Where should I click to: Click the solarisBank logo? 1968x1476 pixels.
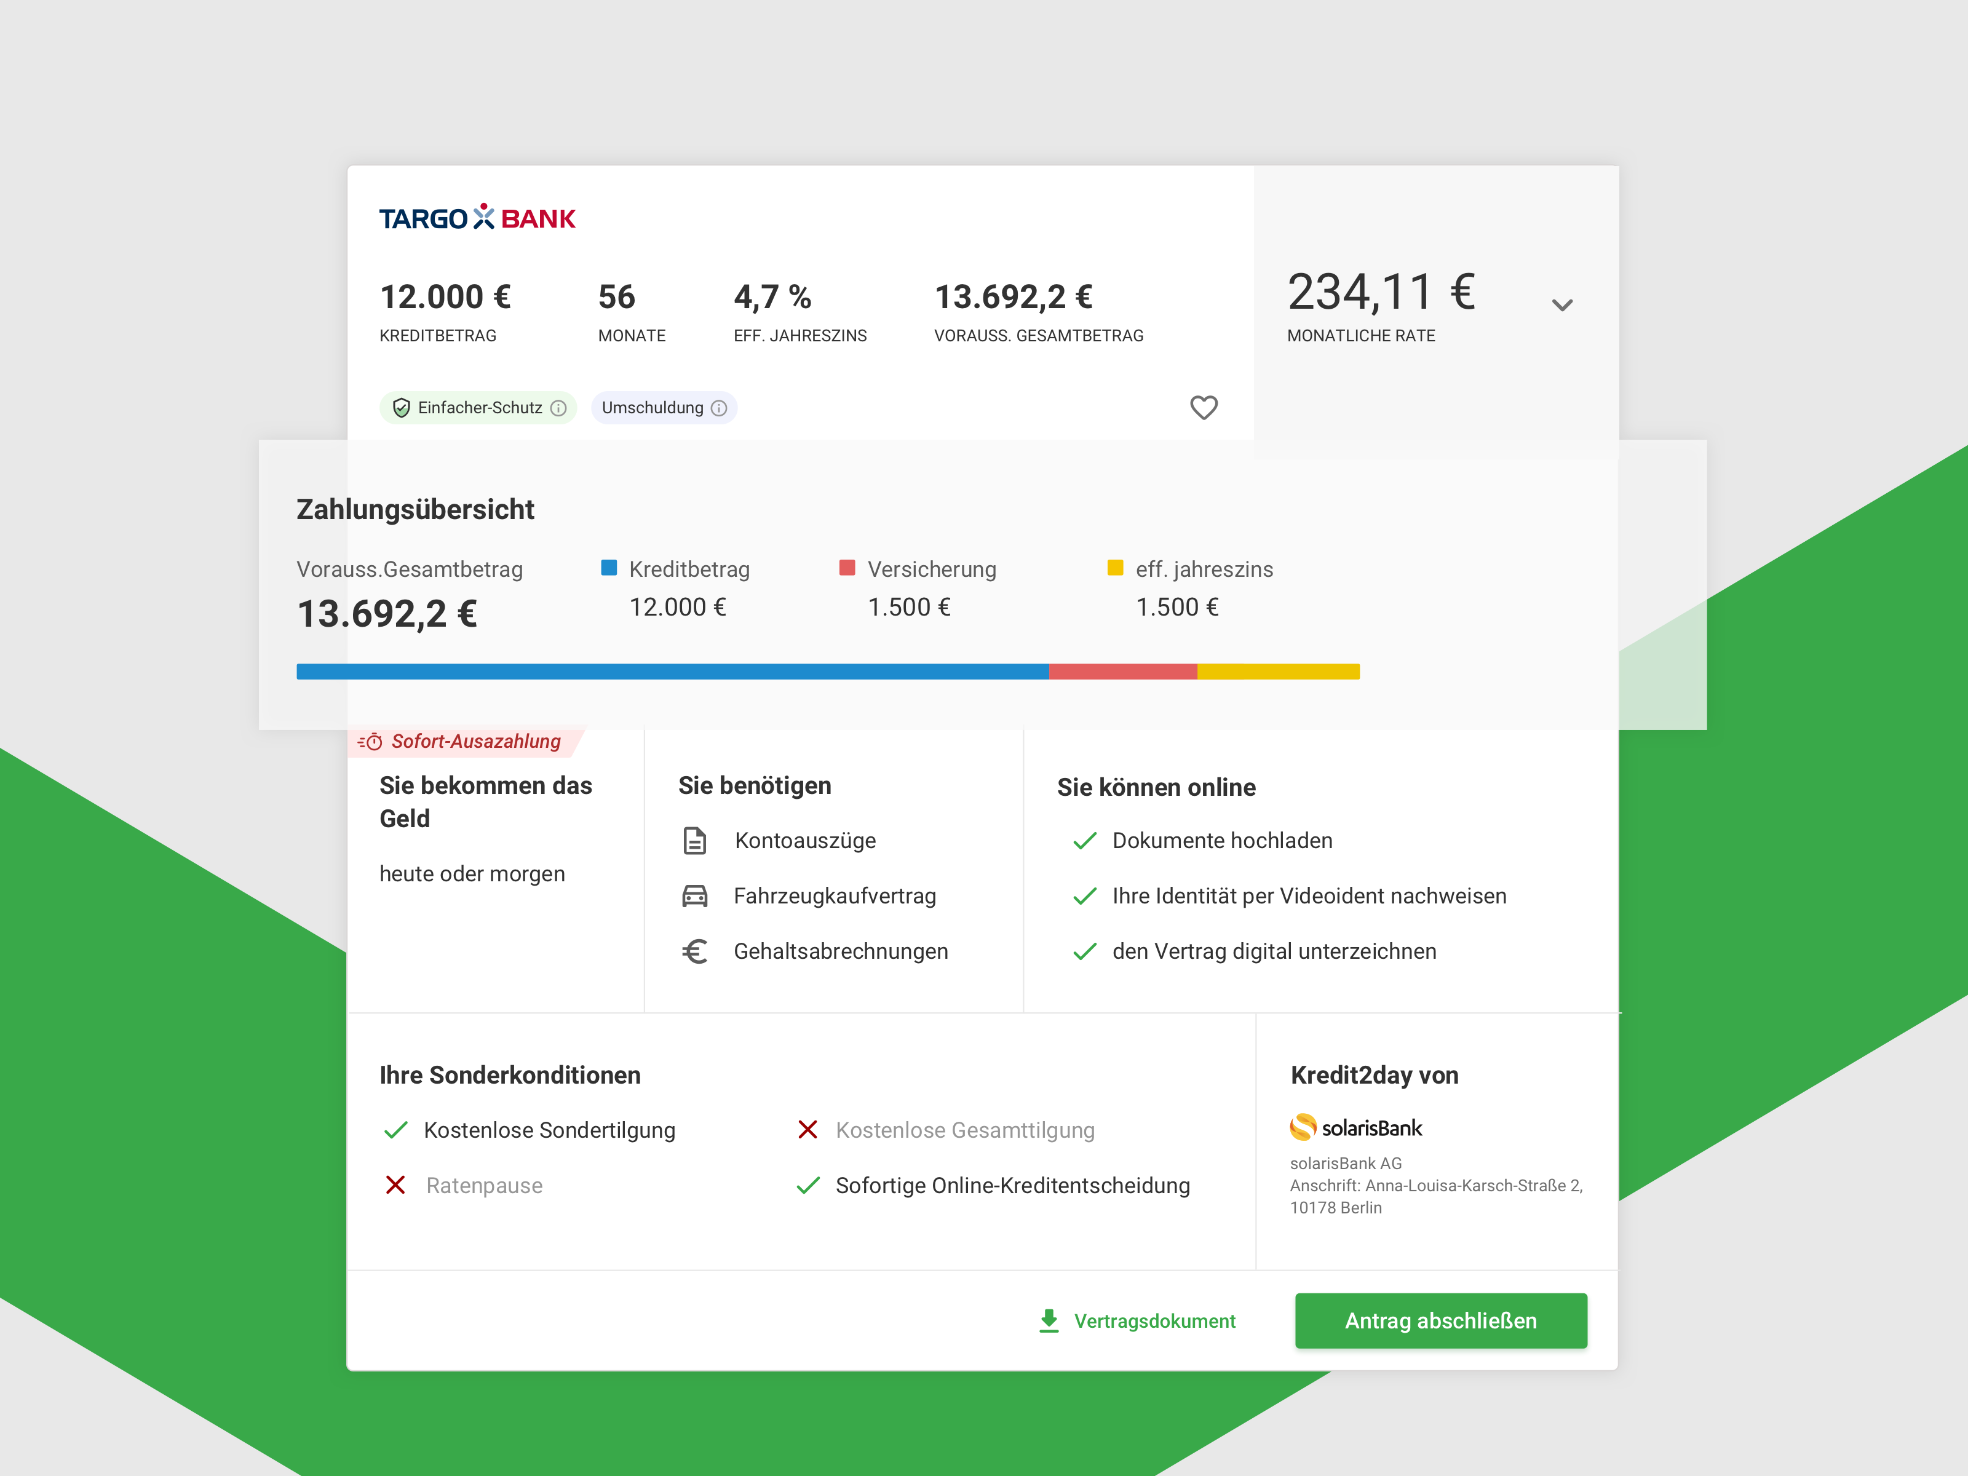(x=1355, y=1127)
